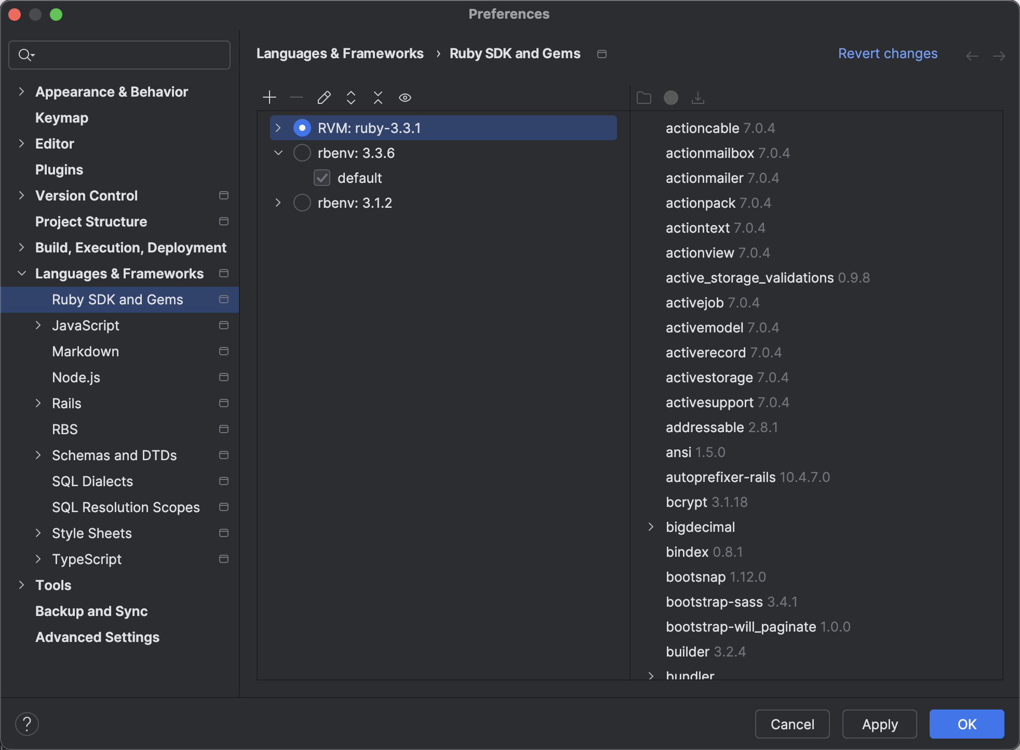Click the eye icon in SDK toolbar
The image size is (1020, 750).
tap(405, 98)
